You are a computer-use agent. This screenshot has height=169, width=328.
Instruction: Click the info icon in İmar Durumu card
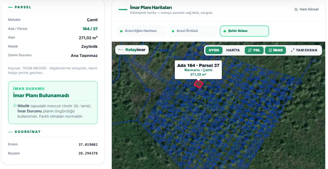click(15, 105)
